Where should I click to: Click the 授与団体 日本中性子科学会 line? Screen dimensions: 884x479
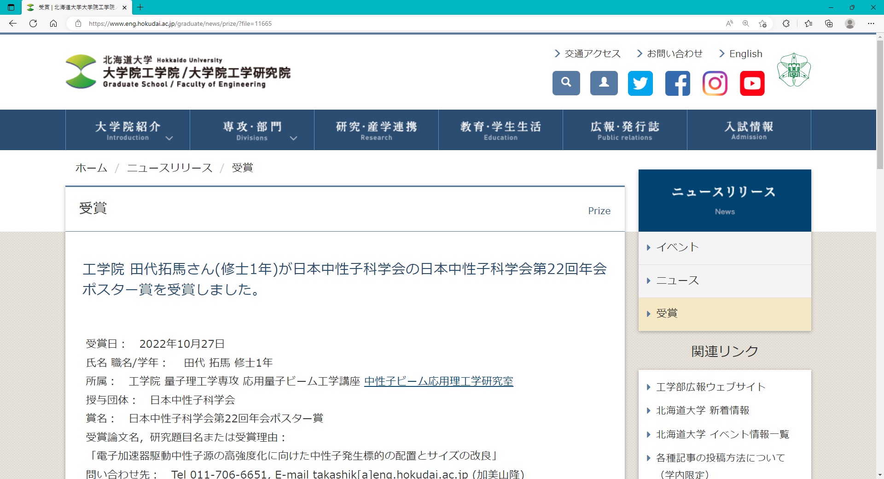(x=160, y=400)
